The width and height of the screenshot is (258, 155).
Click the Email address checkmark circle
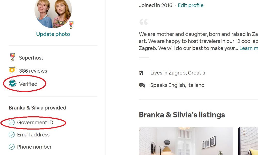pos(12,135)
